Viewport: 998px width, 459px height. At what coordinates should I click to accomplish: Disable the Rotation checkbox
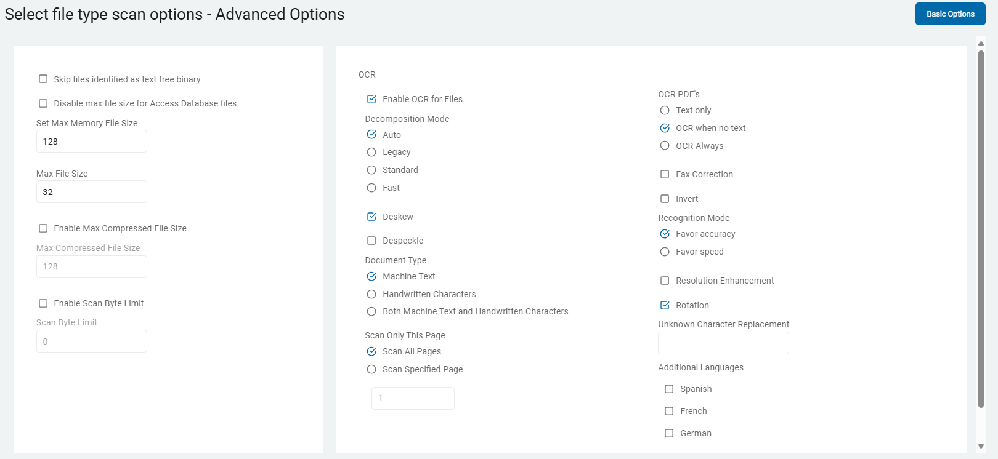[x=665, y=305]
